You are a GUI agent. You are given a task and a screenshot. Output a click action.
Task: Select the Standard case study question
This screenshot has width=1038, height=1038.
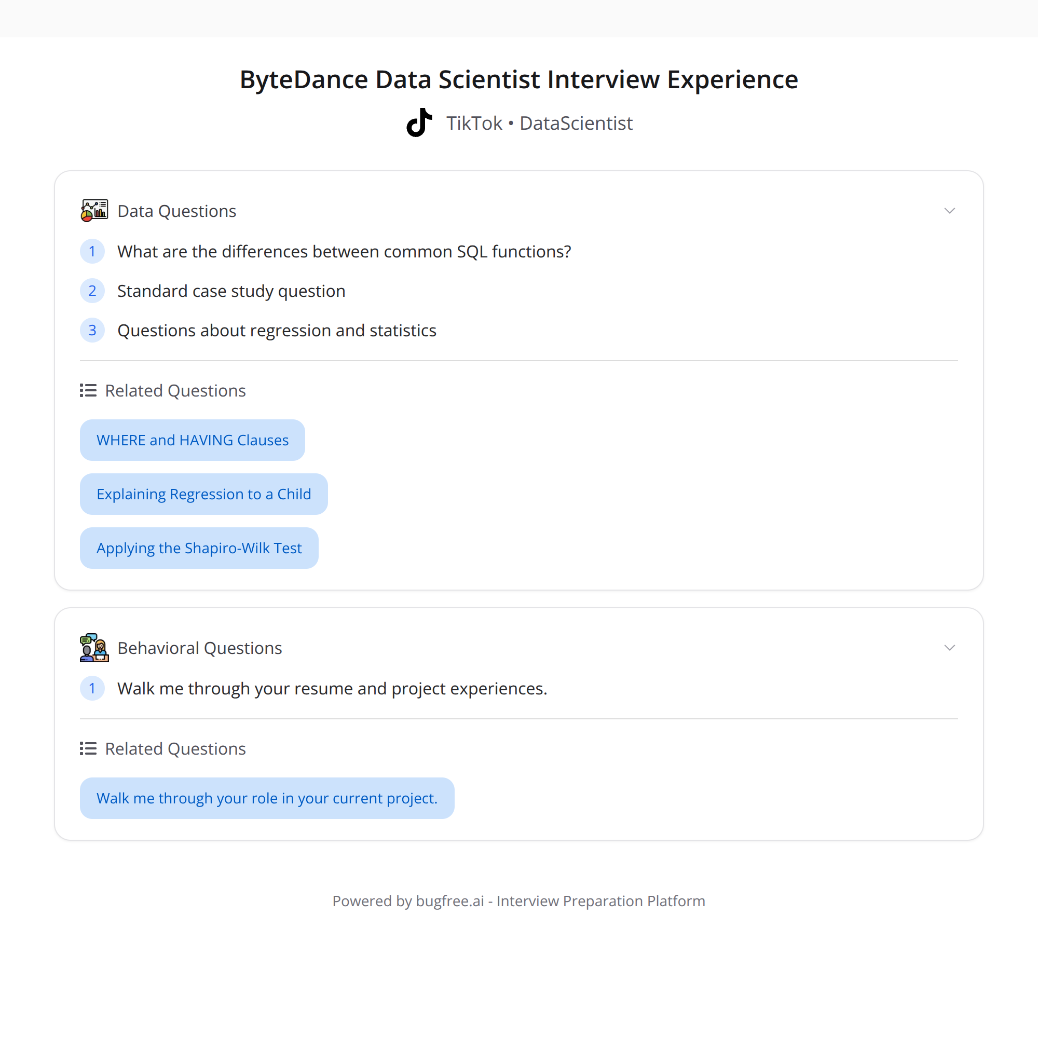[231, 291]
